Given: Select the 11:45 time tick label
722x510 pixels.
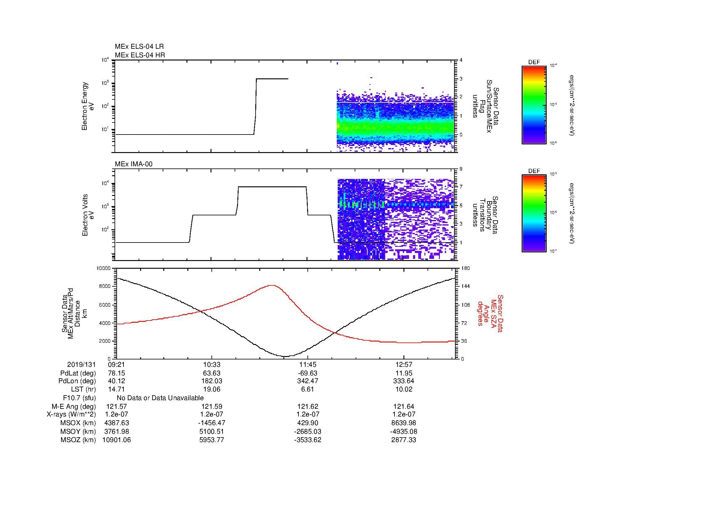Looking at the screenshot, I should pyautogui.click(x=308, y=365).
